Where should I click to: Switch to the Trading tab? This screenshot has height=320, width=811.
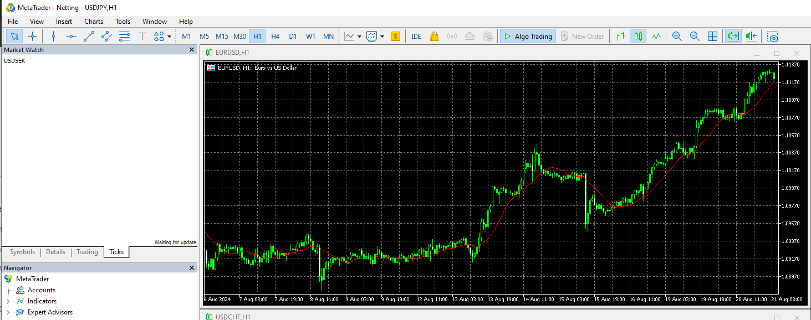[x=86, y=252]
